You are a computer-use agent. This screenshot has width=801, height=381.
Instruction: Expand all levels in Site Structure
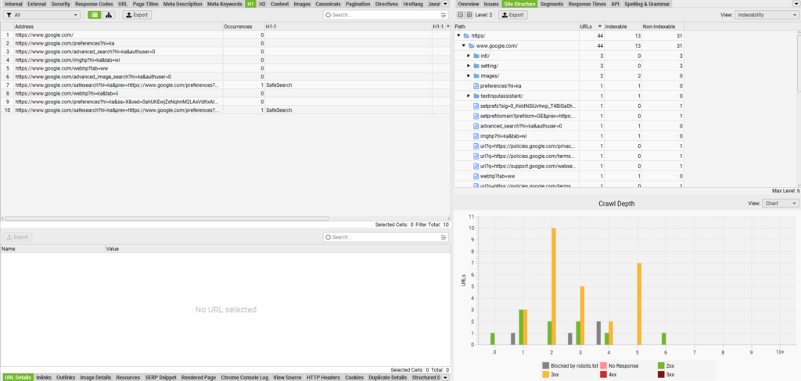click(x=469, y=16)
